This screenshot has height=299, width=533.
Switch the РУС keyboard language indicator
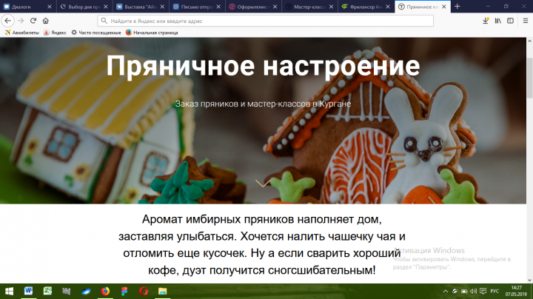(495, 291)
